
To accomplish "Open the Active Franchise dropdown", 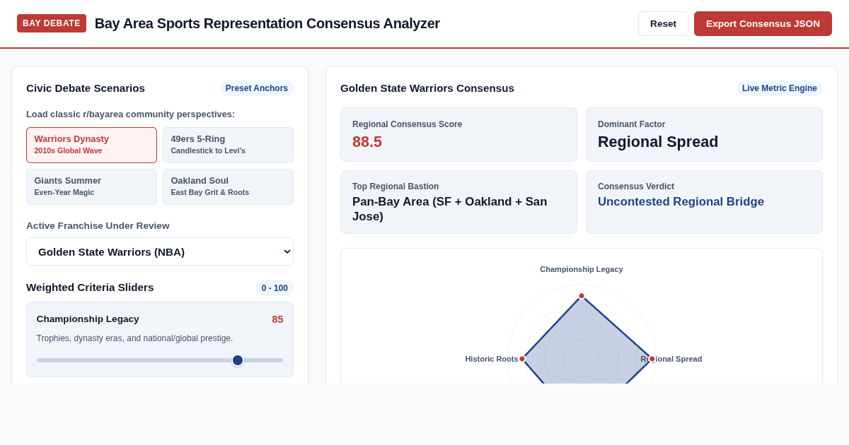I will point(160,251).
